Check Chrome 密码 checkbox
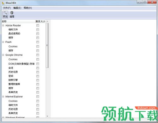This screenshot has height=123, width=158. 38,76
